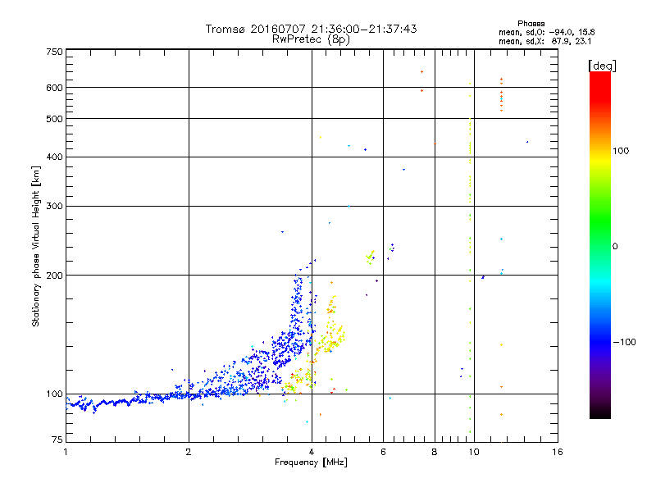656x492 pixels.
Task: Click the y-axis tick label '750'
Action: point(54,52)
